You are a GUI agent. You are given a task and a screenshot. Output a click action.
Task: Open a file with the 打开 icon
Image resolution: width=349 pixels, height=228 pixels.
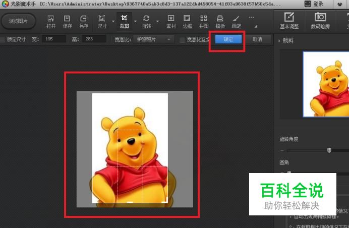tap(51, 22)
